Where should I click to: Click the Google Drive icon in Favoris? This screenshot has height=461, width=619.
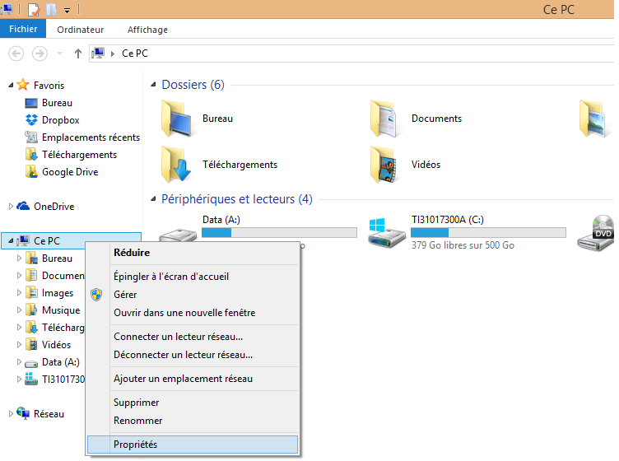[x=31, y=172]
